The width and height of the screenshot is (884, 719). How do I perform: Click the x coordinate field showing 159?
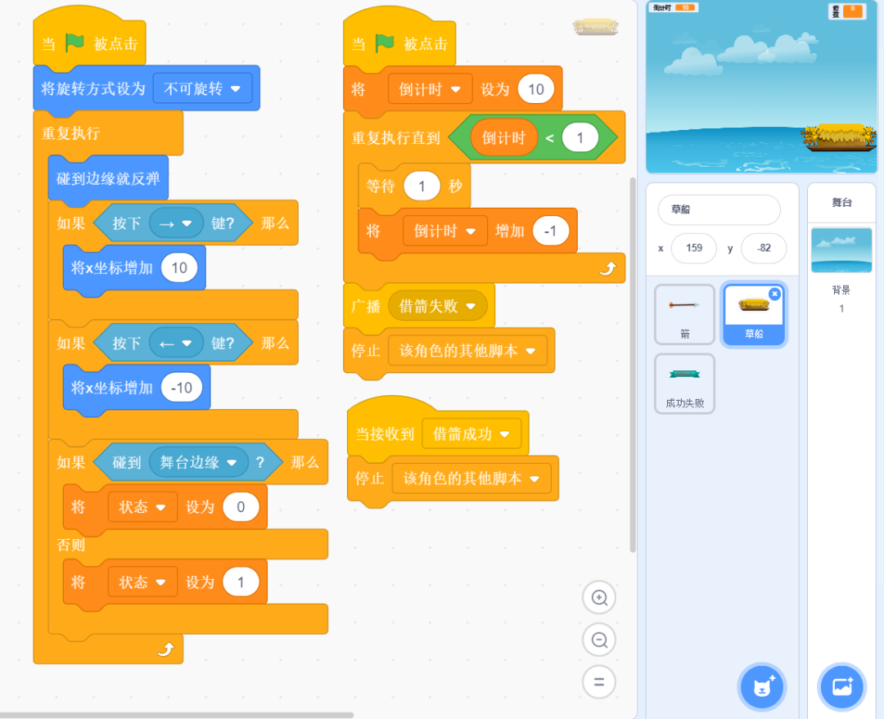694,248
